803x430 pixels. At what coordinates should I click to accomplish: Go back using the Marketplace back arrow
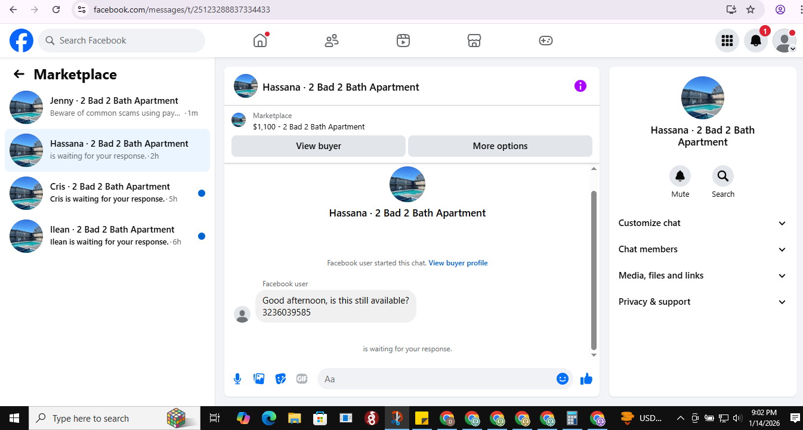[19, 74]
